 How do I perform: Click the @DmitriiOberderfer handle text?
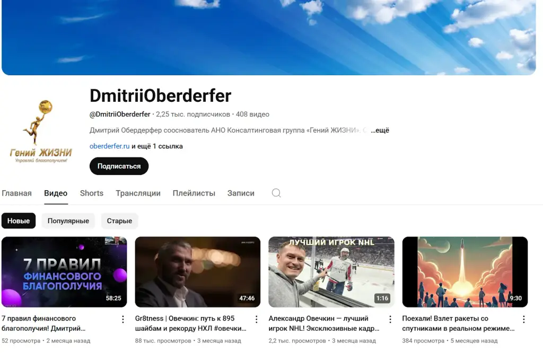click(120, 114)
